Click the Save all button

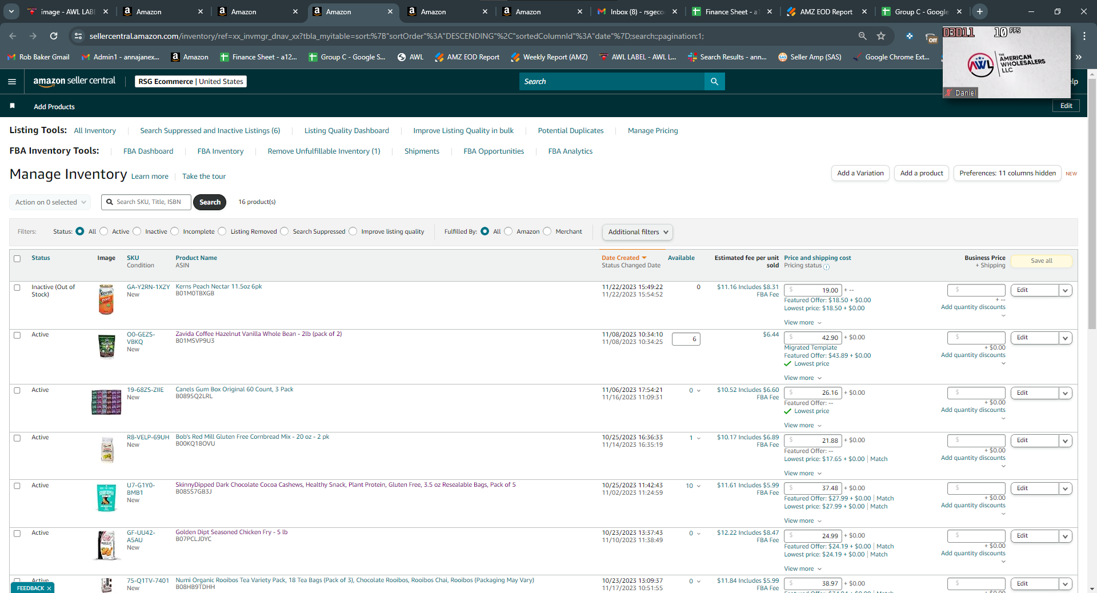(1041, 261)
